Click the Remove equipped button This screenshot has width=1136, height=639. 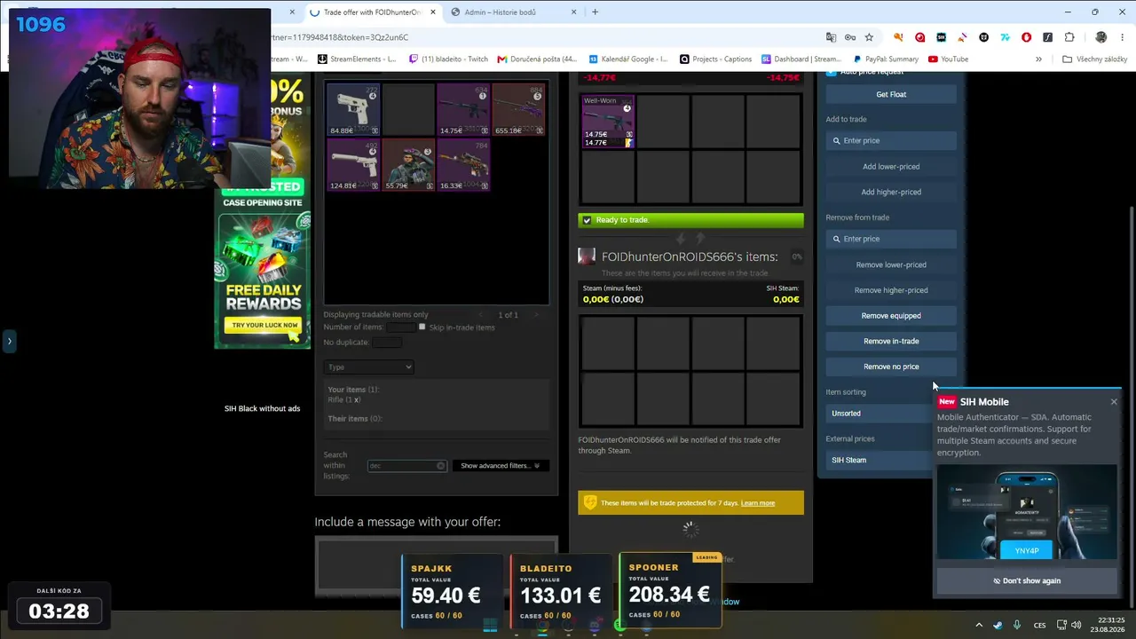tap(891, 316)
